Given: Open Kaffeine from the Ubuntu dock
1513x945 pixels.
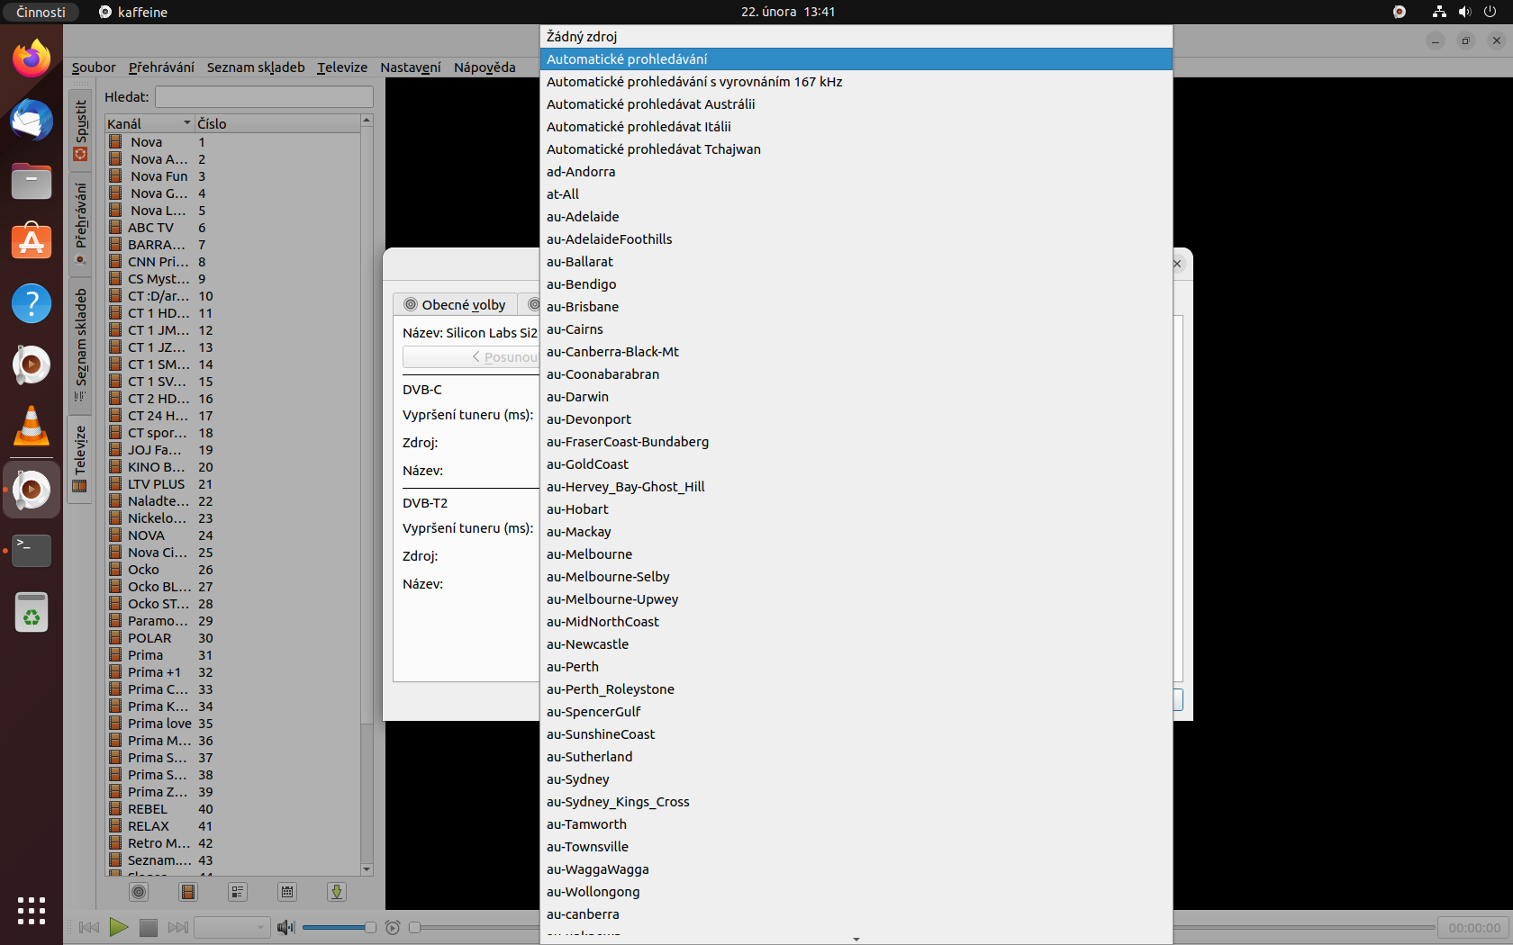Looking at the screenshot, I should point(32,490).
